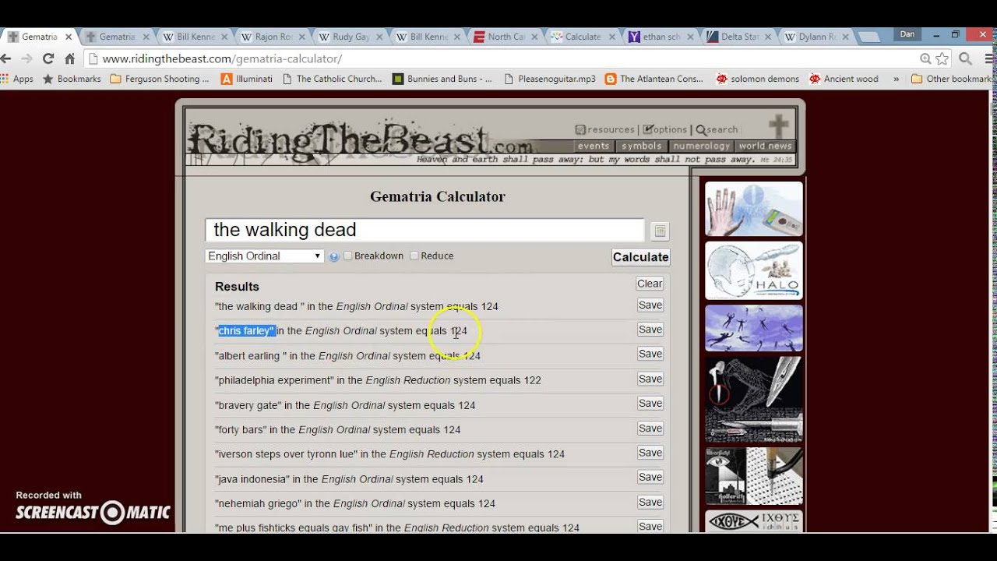Open the symbols menu item
997x561 pixels.
641,146
